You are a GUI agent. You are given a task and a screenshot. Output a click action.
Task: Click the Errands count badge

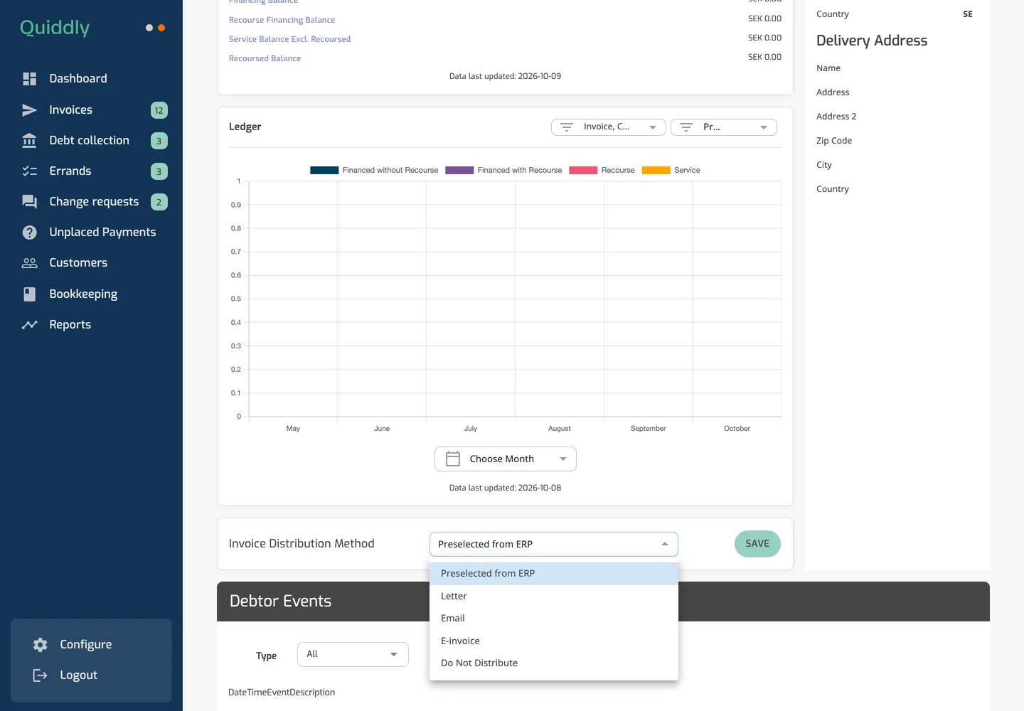[x=159, y=171]
